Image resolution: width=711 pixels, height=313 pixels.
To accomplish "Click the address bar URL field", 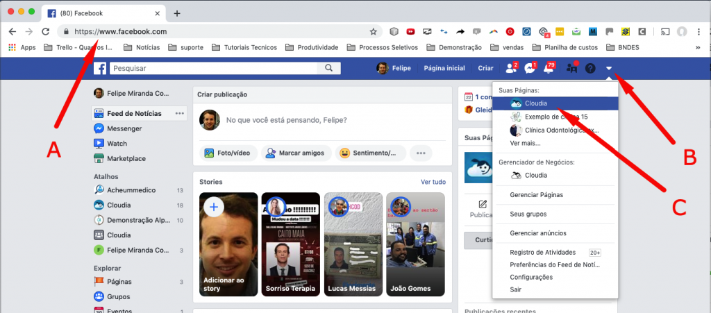I will click(x=220, y=32).
